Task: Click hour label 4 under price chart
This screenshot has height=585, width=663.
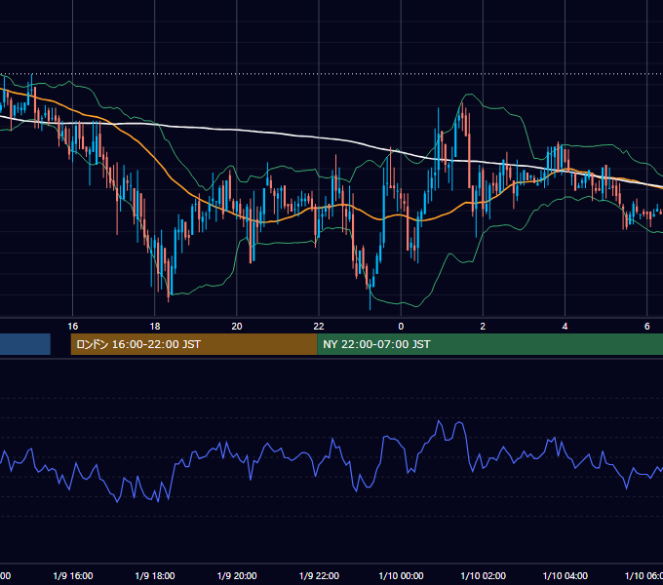Action: 565,326
